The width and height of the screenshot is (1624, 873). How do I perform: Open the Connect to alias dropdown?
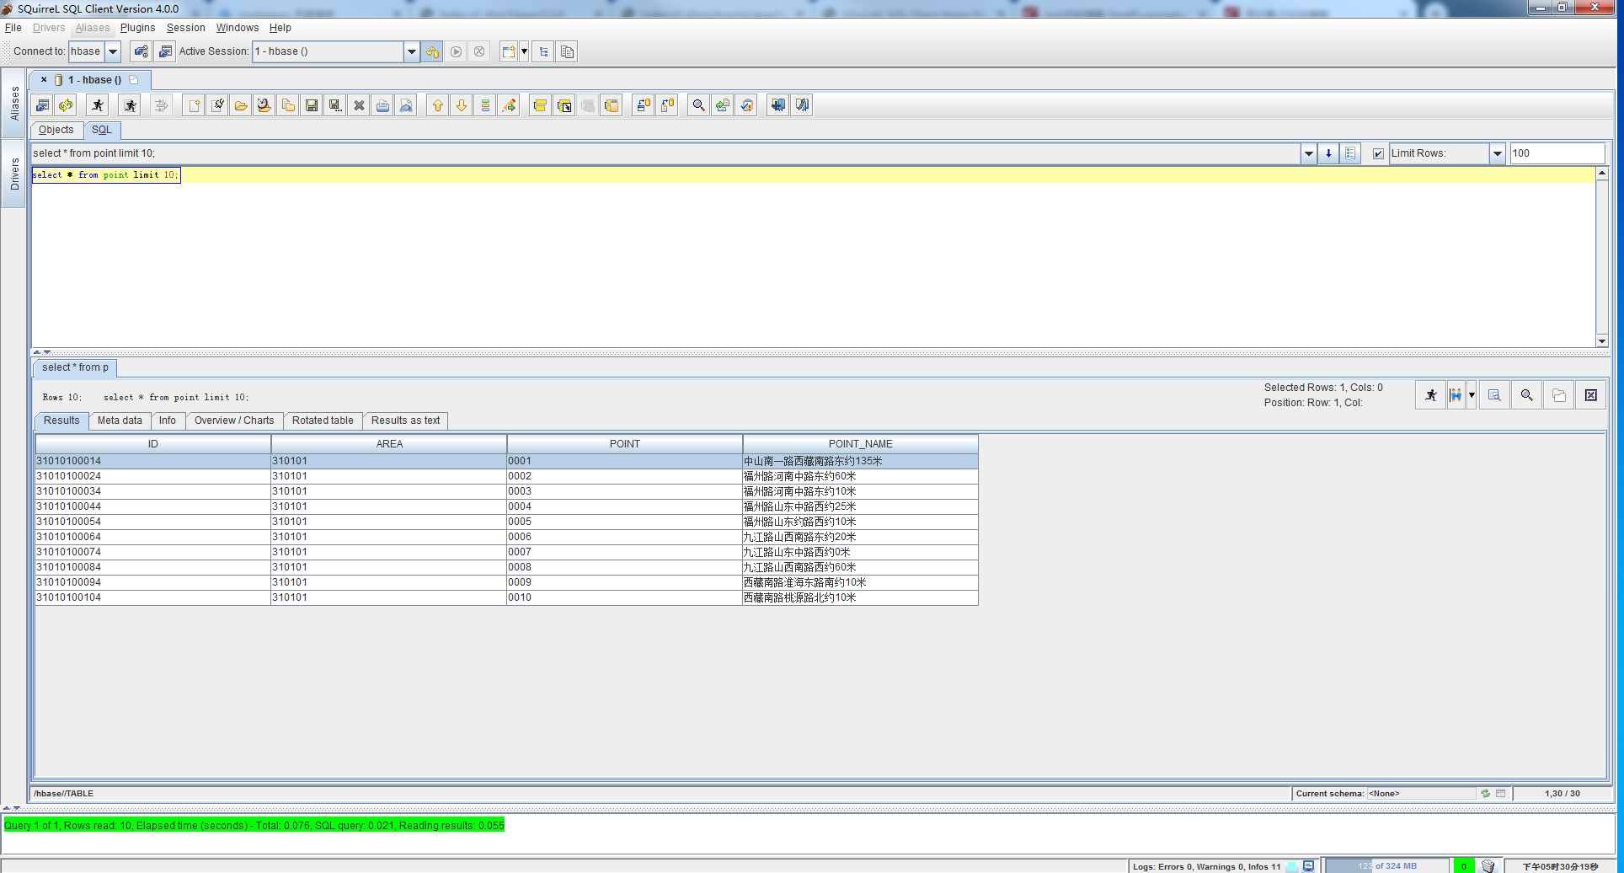coord(112,51)
